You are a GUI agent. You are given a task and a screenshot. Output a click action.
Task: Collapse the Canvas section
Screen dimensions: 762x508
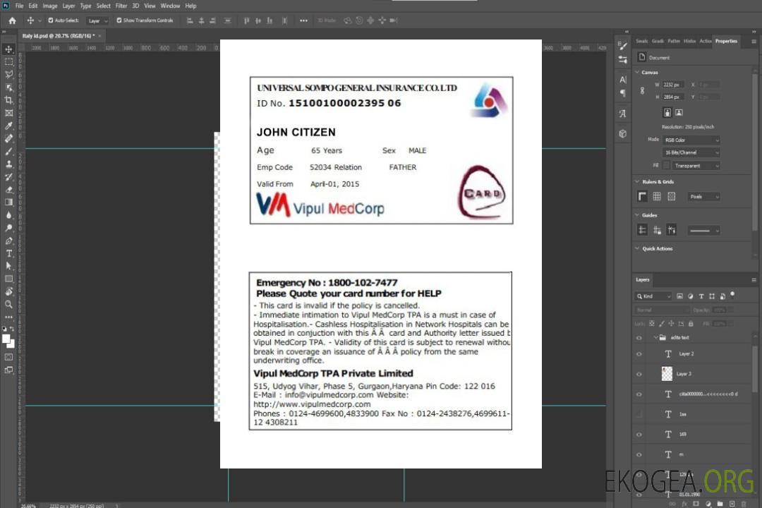(x=637, y=72)
